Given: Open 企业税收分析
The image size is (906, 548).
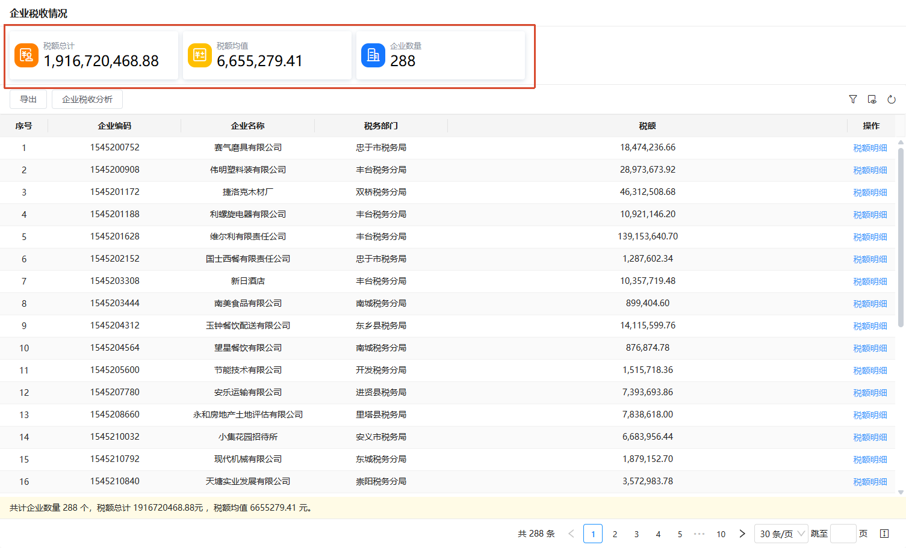Looking at the screenshot, I should [87, 99].
